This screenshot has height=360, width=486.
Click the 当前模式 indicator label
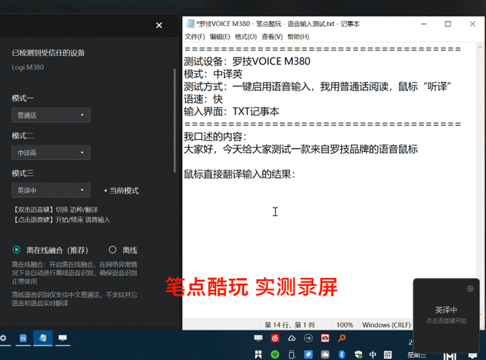124,190
